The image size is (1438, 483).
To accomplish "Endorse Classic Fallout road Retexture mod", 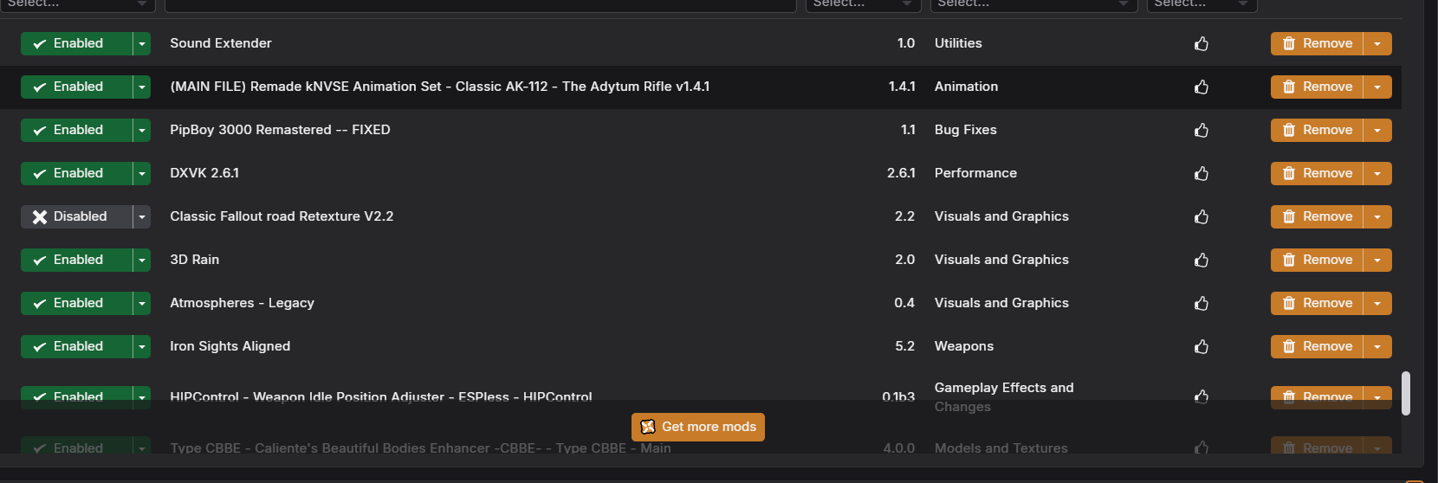I will click(x=1201, y=216).
